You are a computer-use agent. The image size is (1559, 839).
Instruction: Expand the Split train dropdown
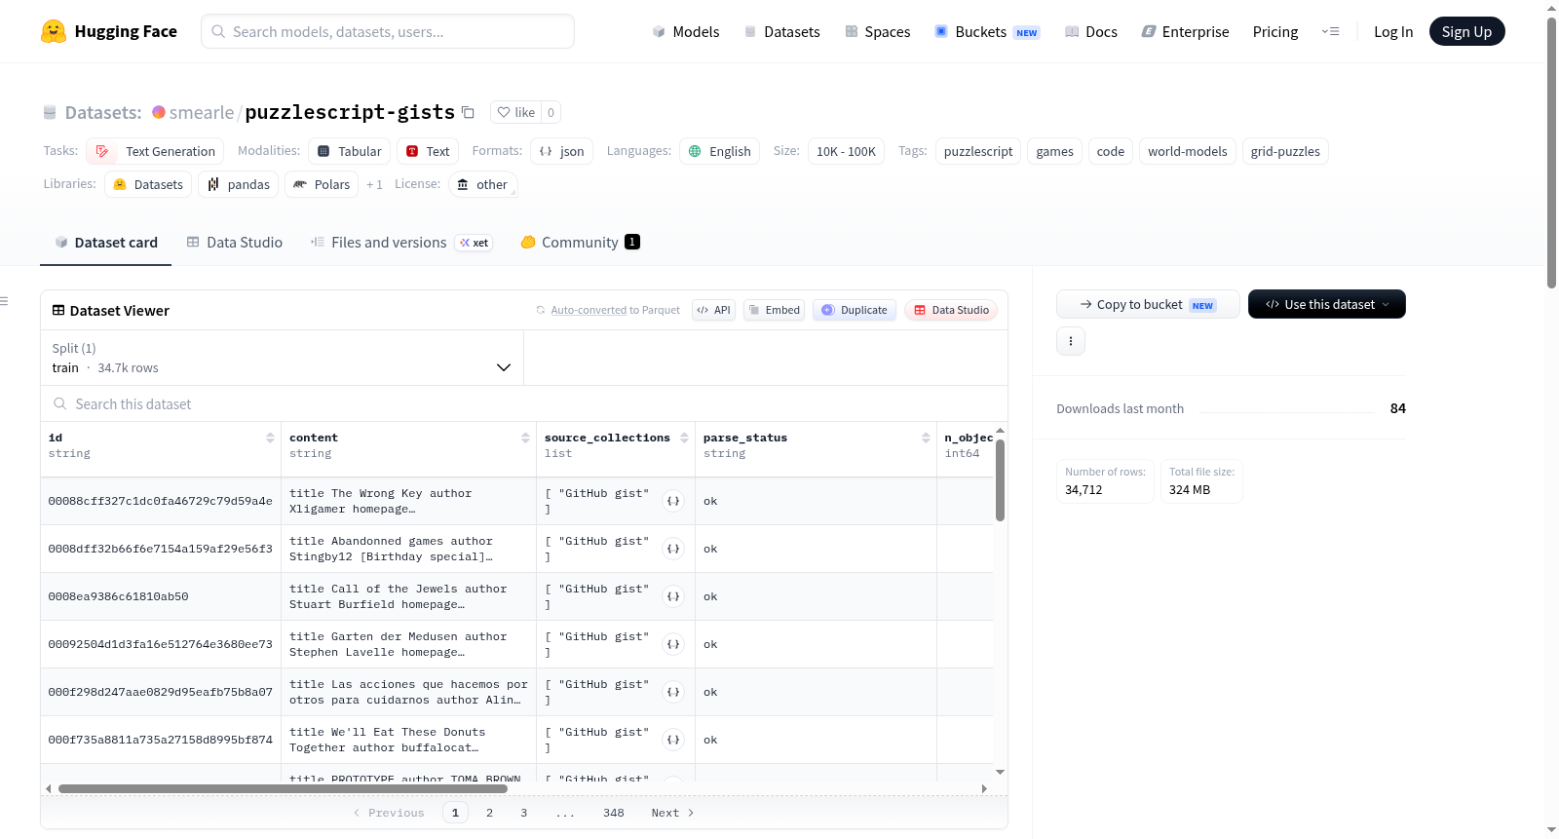(x=282, y=358)
